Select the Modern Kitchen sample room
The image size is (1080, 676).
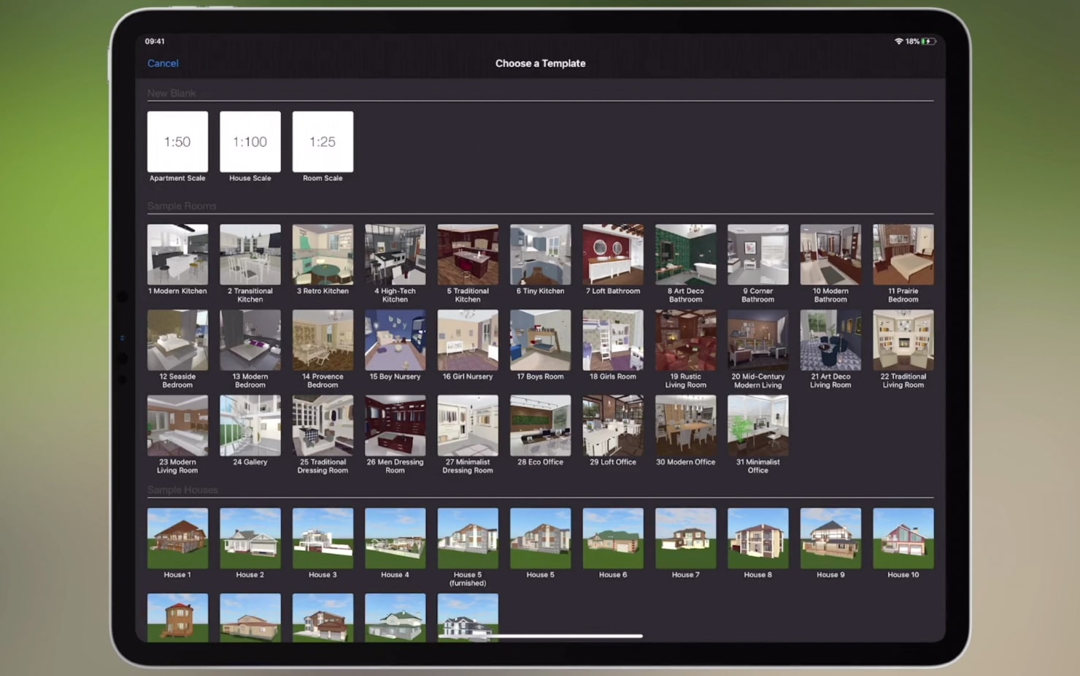(177, 254)
